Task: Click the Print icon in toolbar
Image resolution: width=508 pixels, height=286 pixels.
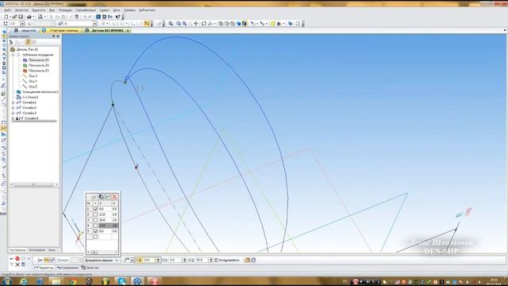Action: tap(29, 17)
